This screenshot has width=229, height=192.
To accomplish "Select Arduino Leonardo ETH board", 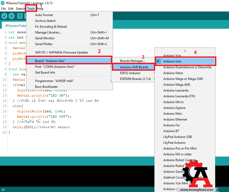I will (x=185, y=96).
